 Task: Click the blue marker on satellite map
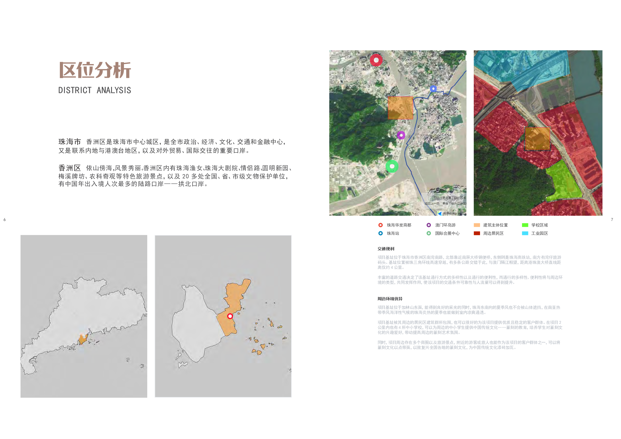tap(433, 88)
